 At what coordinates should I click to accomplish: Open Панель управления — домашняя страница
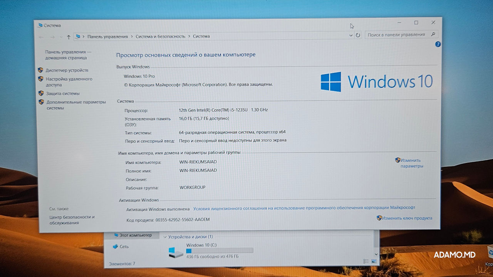coord(68,55)
